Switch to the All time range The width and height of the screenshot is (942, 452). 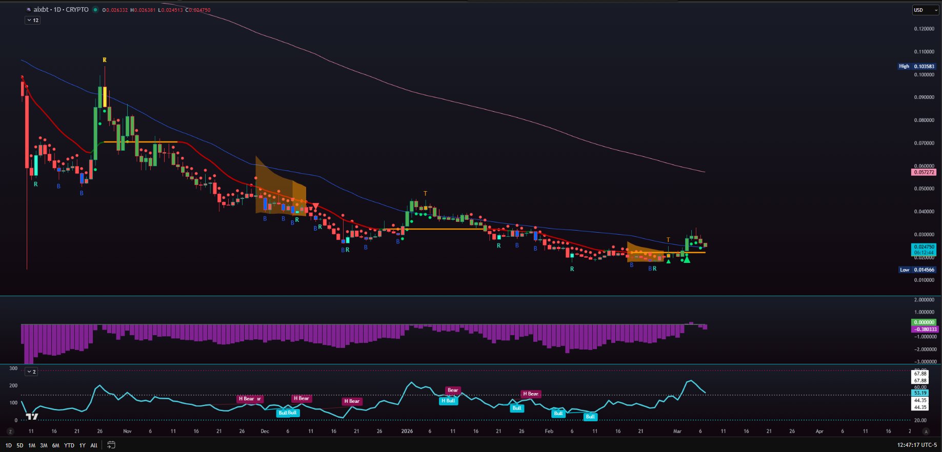tap(94, 445)
